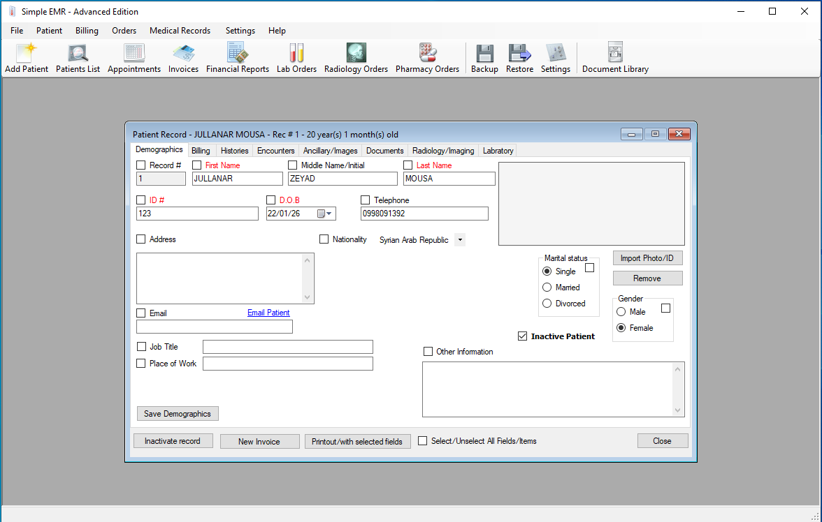Open the Nationality dropdown
The height and width of the screenshot is (522, 822).
pyautogui.click(x=459, y=239)
